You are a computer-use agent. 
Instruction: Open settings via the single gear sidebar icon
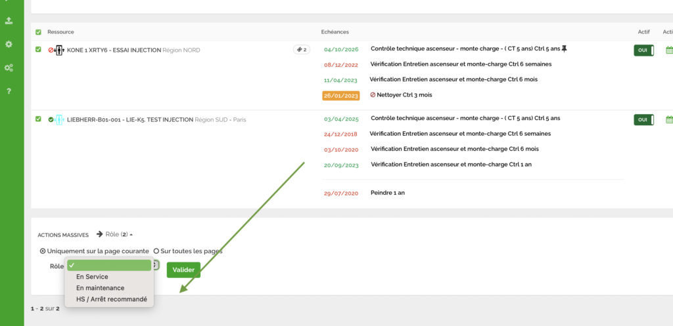[x=9, y=44]
